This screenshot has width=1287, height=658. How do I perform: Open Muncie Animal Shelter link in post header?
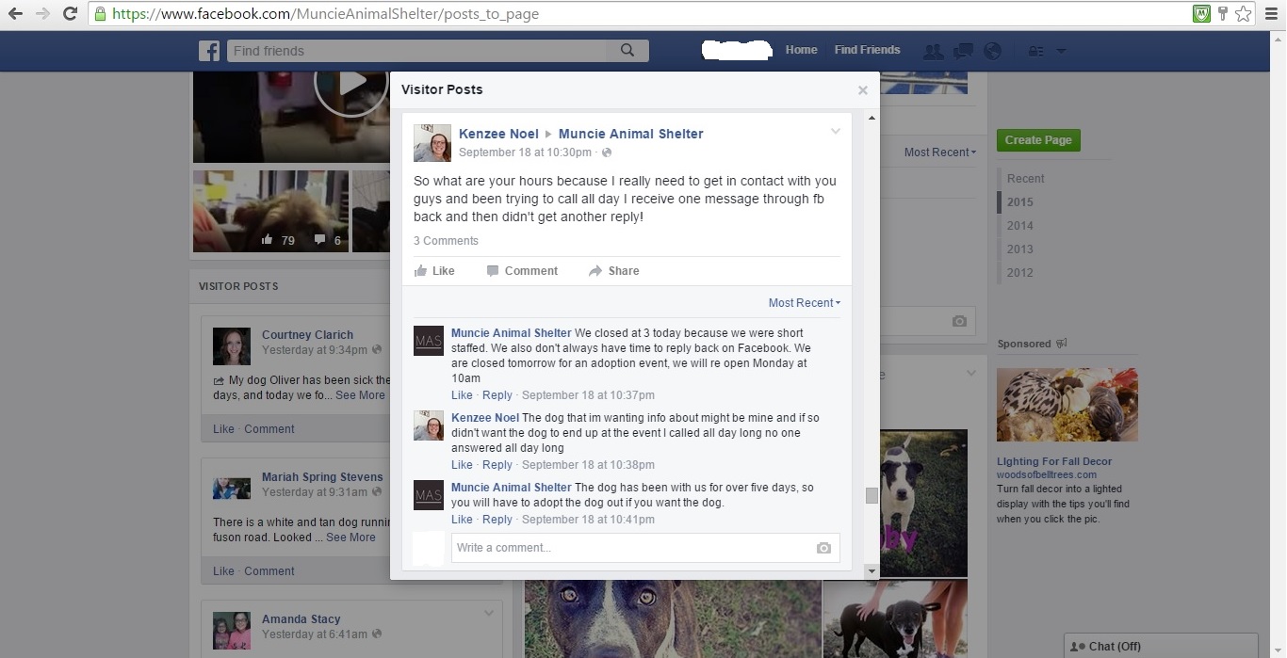[631, 134]
